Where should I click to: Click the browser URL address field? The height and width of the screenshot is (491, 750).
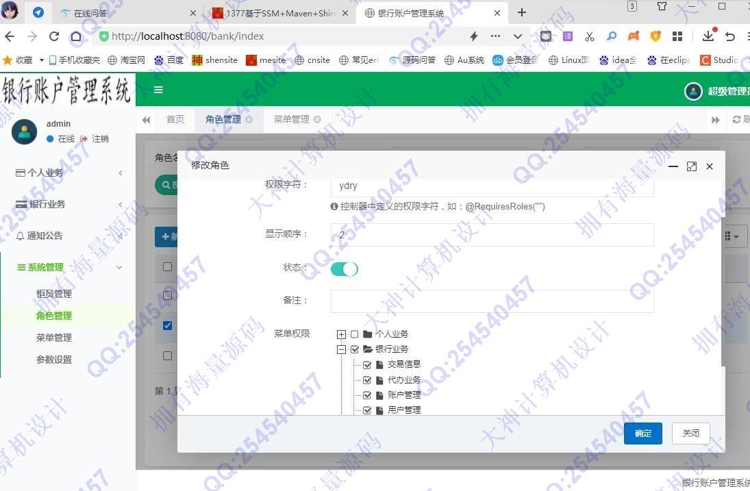[x=282, y=36]
